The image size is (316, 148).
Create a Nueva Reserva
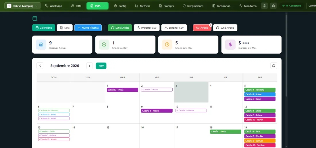click(x=88, y=28)
